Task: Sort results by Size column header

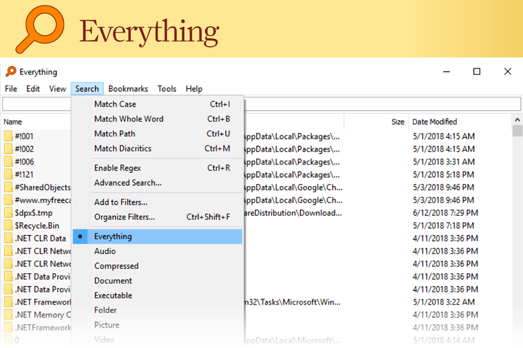Action: point(397,122)
